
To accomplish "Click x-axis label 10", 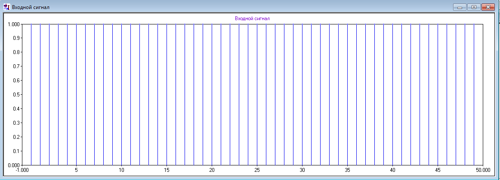I will pos(121,170).
